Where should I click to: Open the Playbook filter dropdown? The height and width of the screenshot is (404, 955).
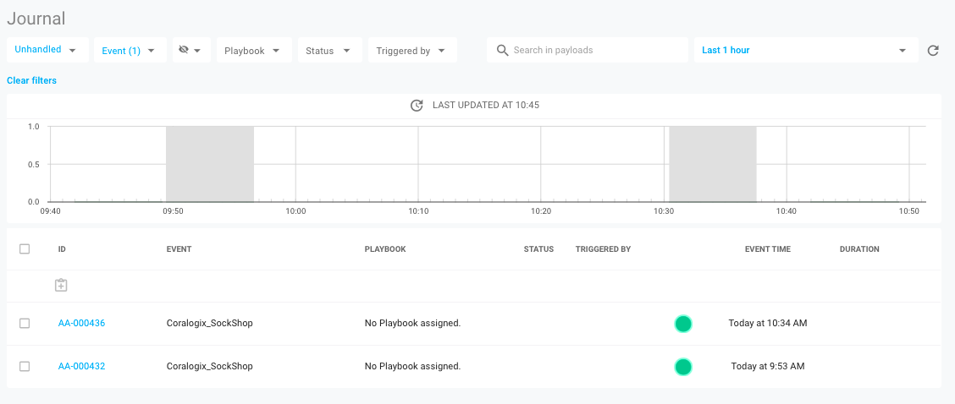[254, 50]
